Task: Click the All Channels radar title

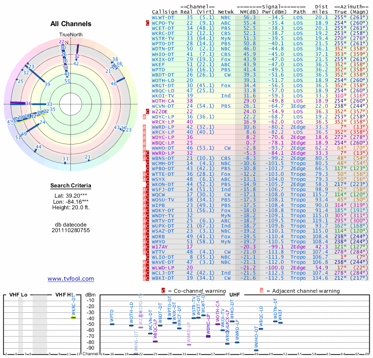Action: (x=71, y=24)
